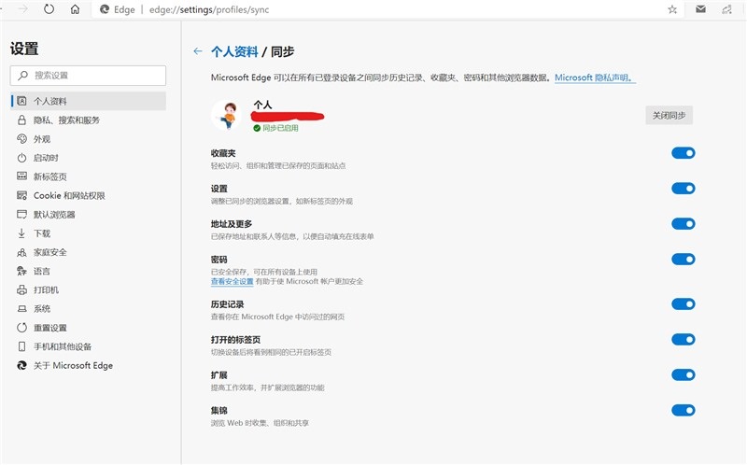Click the search magnifier icon in 搜索设置

tap(22, 76)
